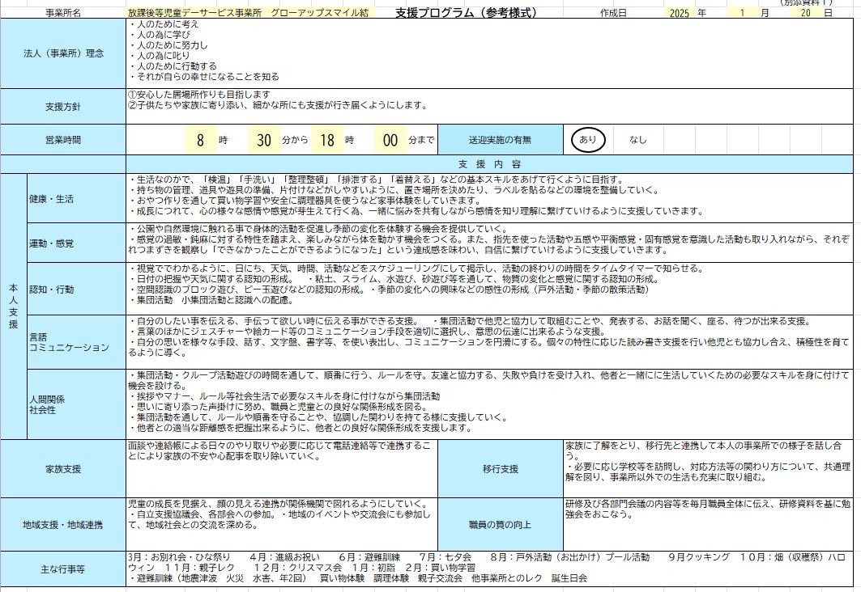Image resolution: width=861 pixels, height=592 pixels.
Task: Click the なし option cell
Action: (638, 140)
